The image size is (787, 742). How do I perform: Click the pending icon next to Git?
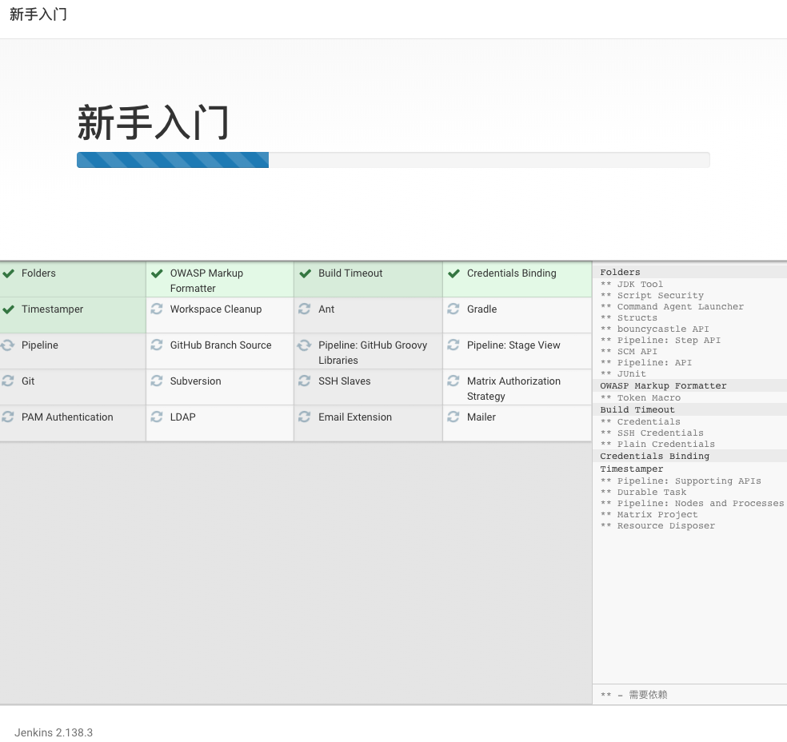click(x=7, y=381)
